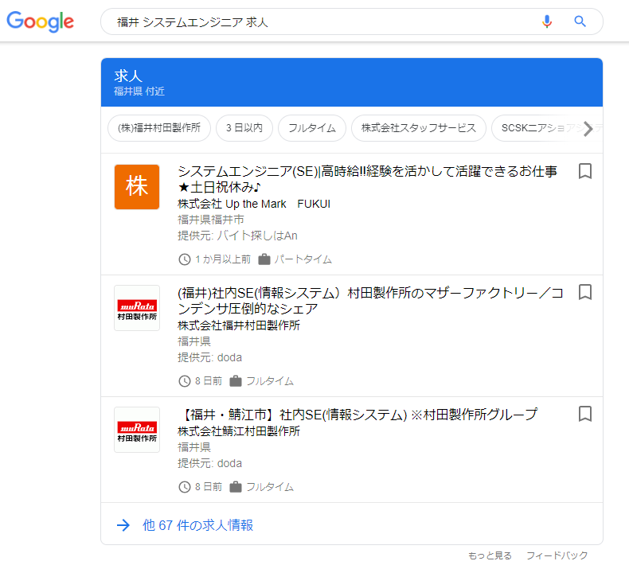Click the Google logo
This screenshot has width=629, height=565.
(x=40, y=21)
